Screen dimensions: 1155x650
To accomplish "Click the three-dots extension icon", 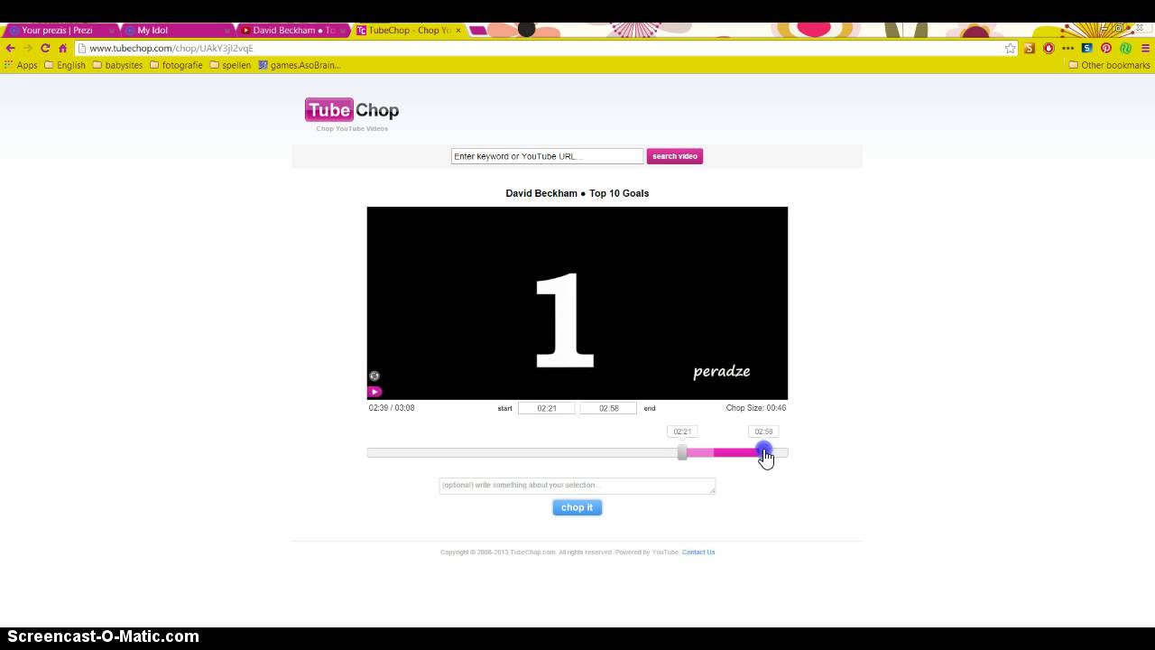I will coord(1068,48).
